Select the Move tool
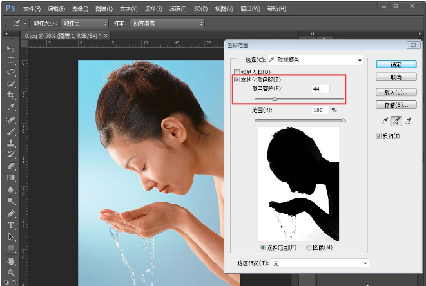The height and width of the screenshot is (286, 426). click(11, 48)
